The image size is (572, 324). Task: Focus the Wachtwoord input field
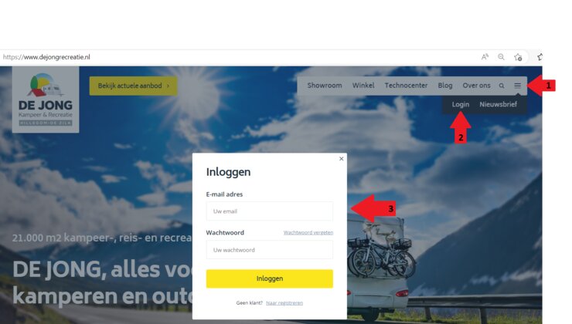click(x=270, y=250)
